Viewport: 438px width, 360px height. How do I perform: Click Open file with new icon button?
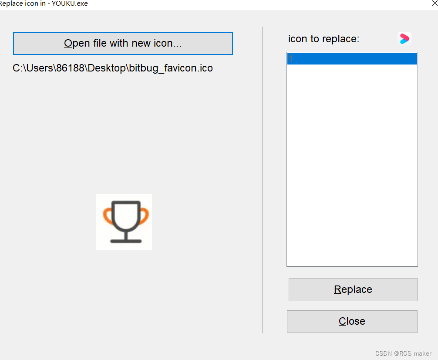[x=123, y=44]
